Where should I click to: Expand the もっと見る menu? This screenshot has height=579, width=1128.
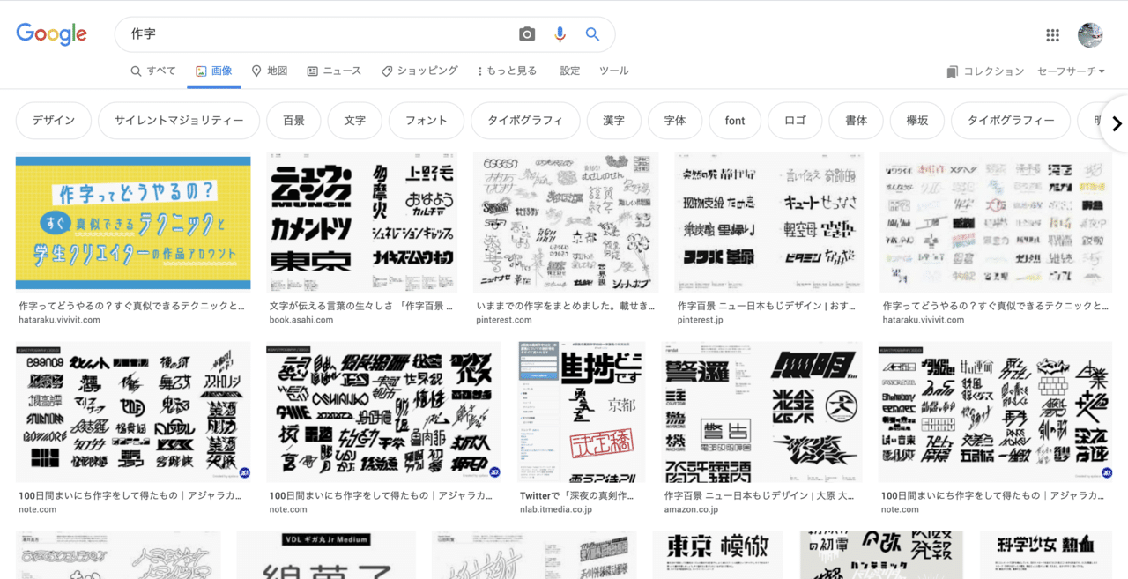tap(507, 71)
